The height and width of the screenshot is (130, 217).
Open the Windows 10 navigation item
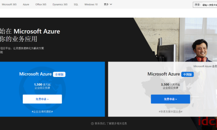(91, 4)
